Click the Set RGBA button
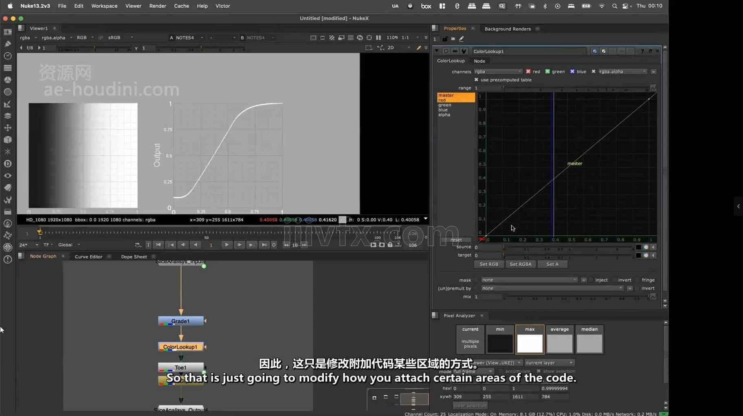Viewport: 743px width, 416px height. pyautogui.click(x=521, y=264)
